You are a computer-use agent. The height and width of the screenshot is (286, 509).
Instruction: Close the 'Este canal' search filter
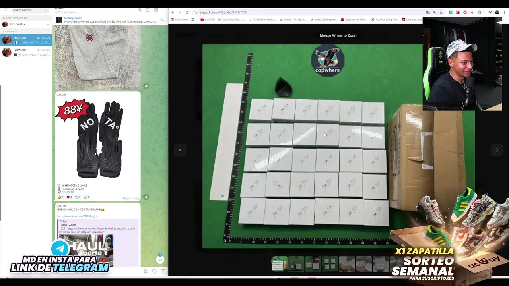coord(48,24)
